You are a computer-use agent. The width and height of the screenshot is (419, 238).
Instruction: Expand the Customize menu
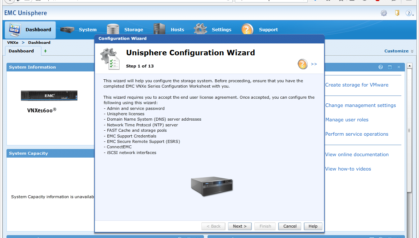399,51
